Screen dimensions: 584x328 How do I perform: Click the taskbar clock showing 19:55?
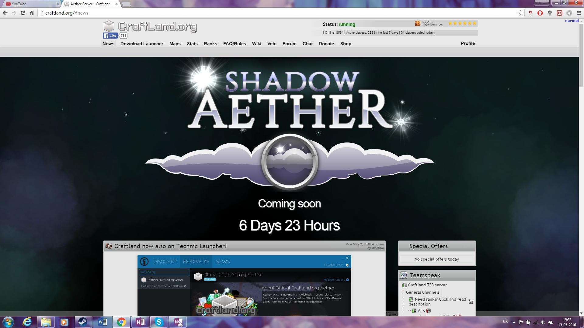pos(567,322)
